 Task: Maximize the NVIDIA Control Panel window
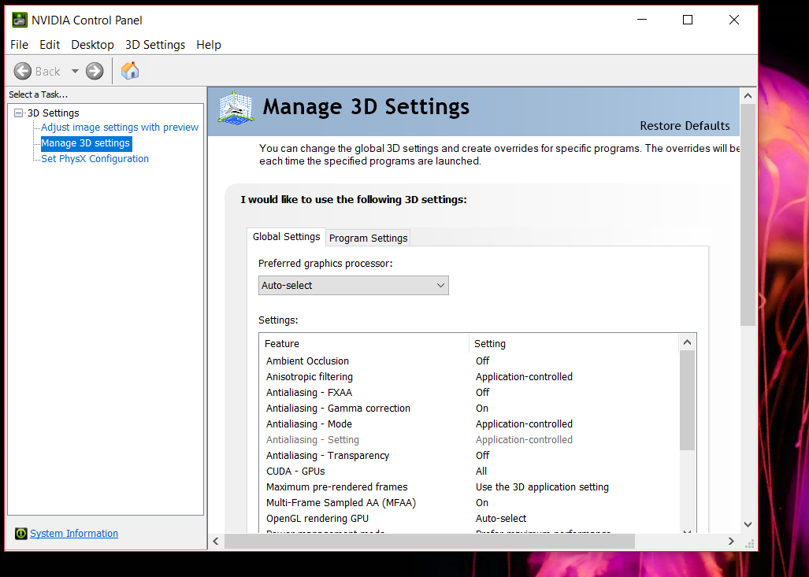click(x=687, y=20)
